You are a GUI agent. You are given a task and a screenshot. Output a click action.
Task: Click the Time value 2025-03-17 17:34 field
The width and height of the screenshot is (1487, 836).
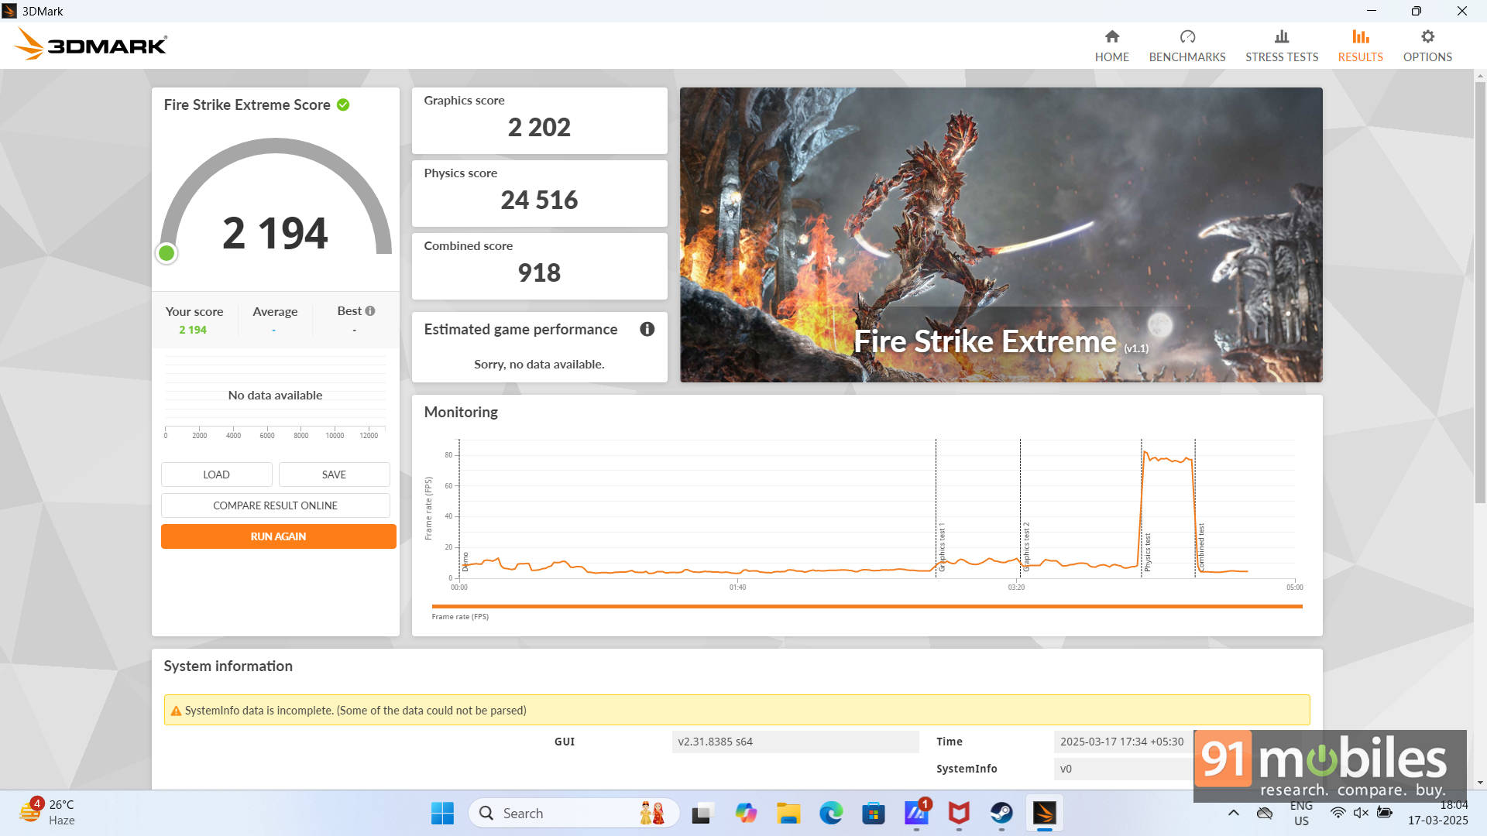pyautogui.click(x=1122, y=742)
